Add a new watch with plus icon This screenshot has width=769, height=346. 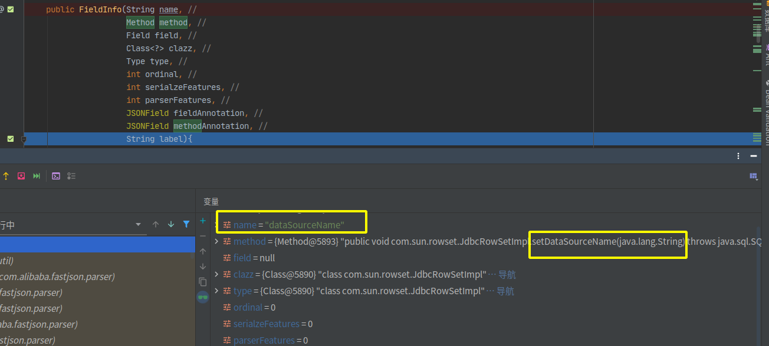(x=203, y=221)
